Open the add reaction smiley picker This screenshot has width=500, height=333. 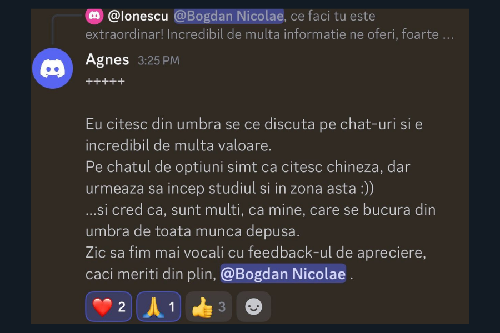pos(253,306)
